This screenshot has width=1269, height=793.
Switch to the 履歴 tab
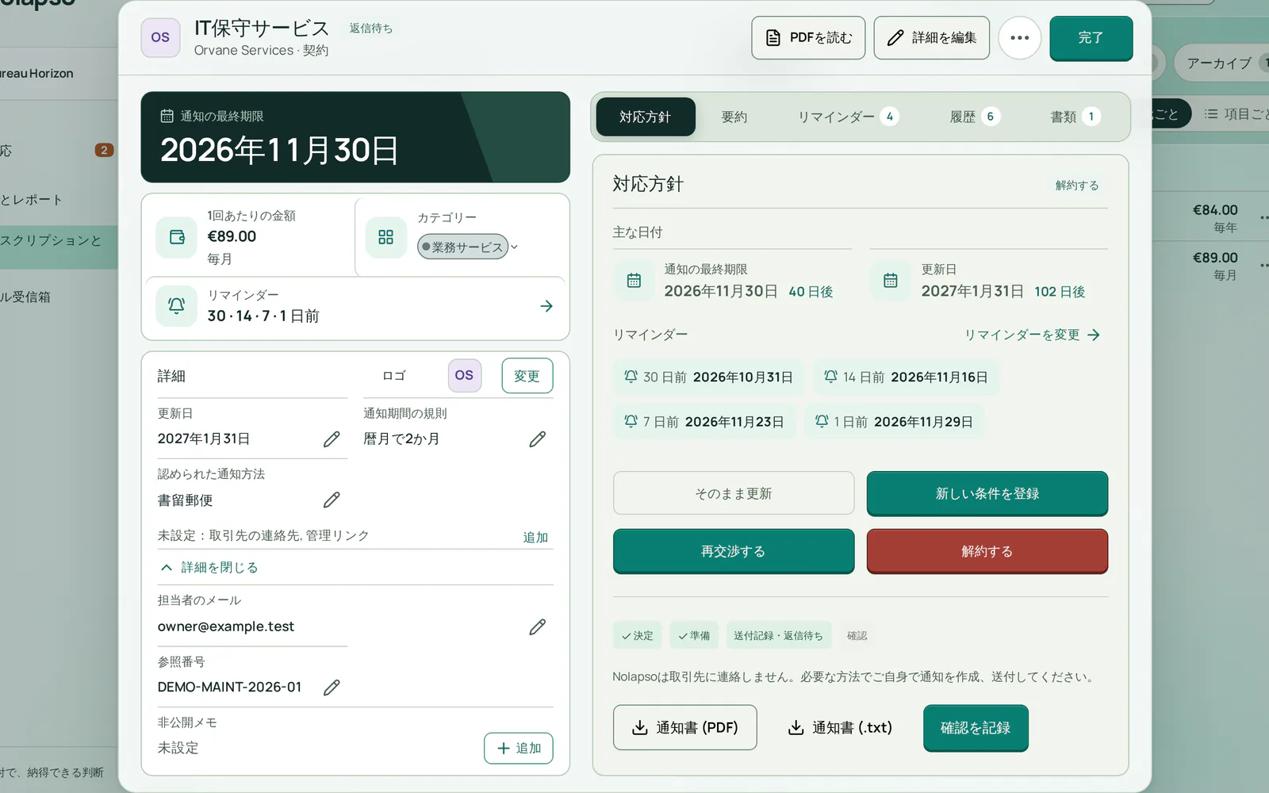(x=975, y=117)
